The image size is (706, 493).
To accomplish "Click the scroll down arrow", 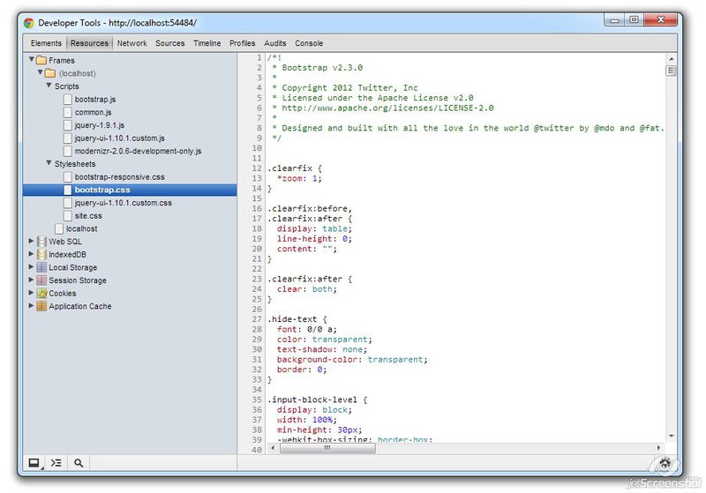I will click(671, 436).
